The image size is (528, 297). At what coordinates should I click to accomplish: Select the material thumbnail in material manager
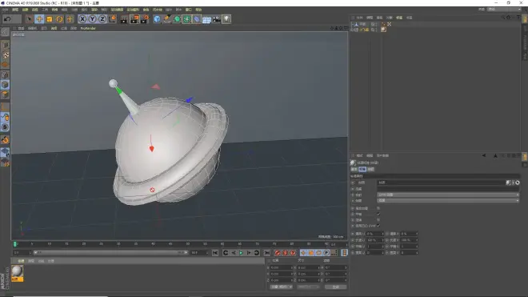pos(17,271)
